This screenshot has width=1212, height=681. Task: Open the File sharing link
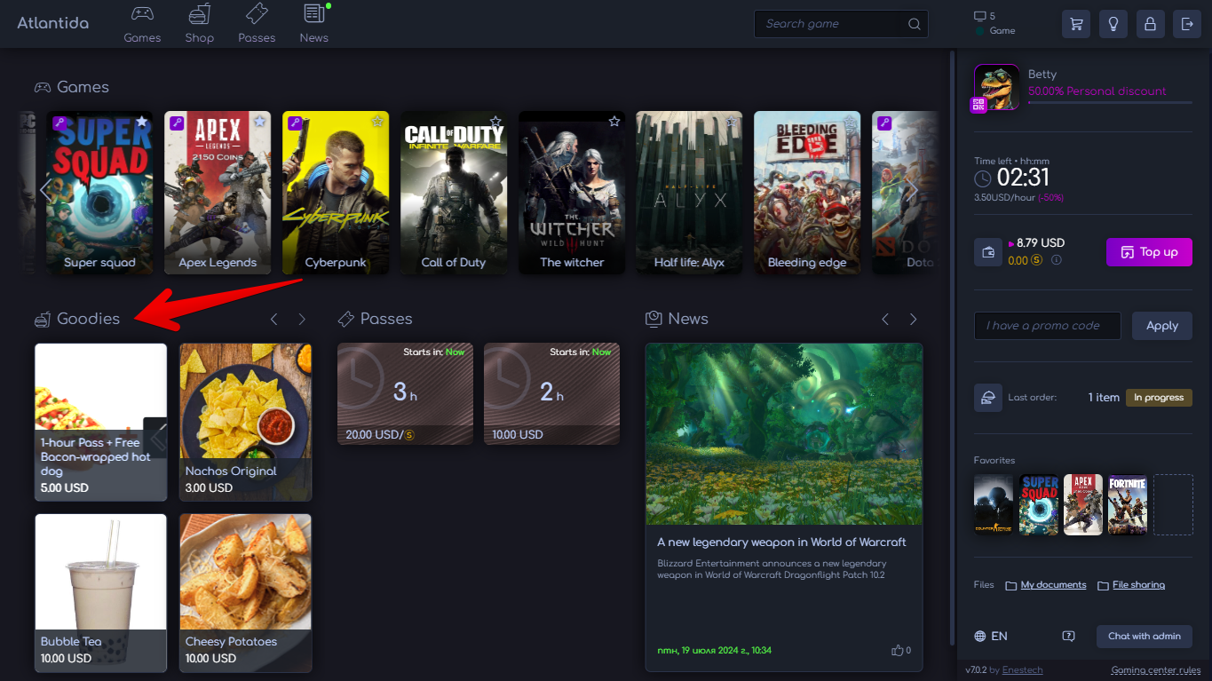[1138, 585]
